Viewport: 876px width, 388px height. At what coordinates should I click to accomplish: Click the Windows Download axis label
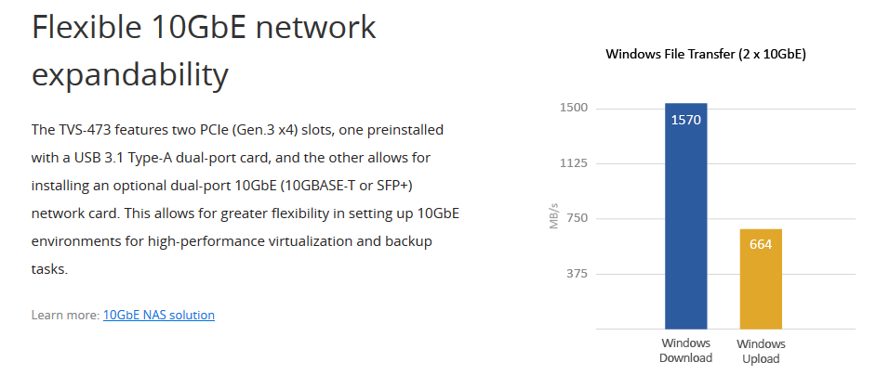[686, 350]
